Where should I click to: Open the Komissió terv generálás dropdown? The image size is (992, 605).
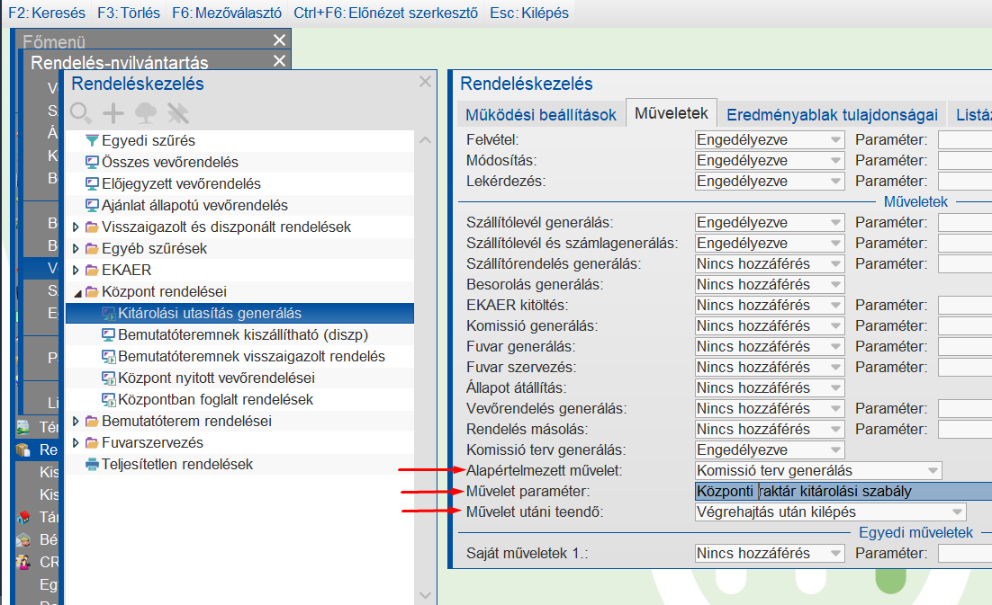770,449
